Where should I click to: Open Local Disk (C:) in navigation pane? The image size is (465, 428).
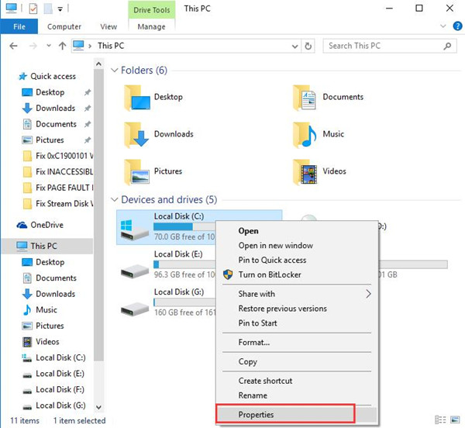click(60, 357)
